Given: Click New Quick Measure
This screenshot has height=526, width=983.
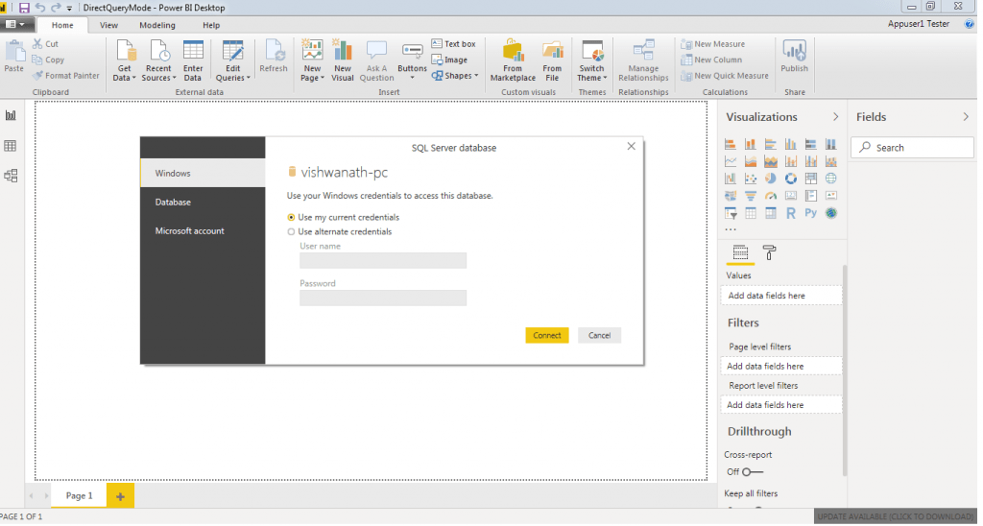Looking at the screenshot, I should [x=725, y=76].
